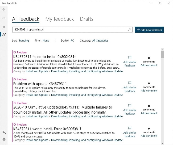Click Problem bug icon on '2020-10 Cumulative' result
This screenshot has width=173, height=145.
15,103
